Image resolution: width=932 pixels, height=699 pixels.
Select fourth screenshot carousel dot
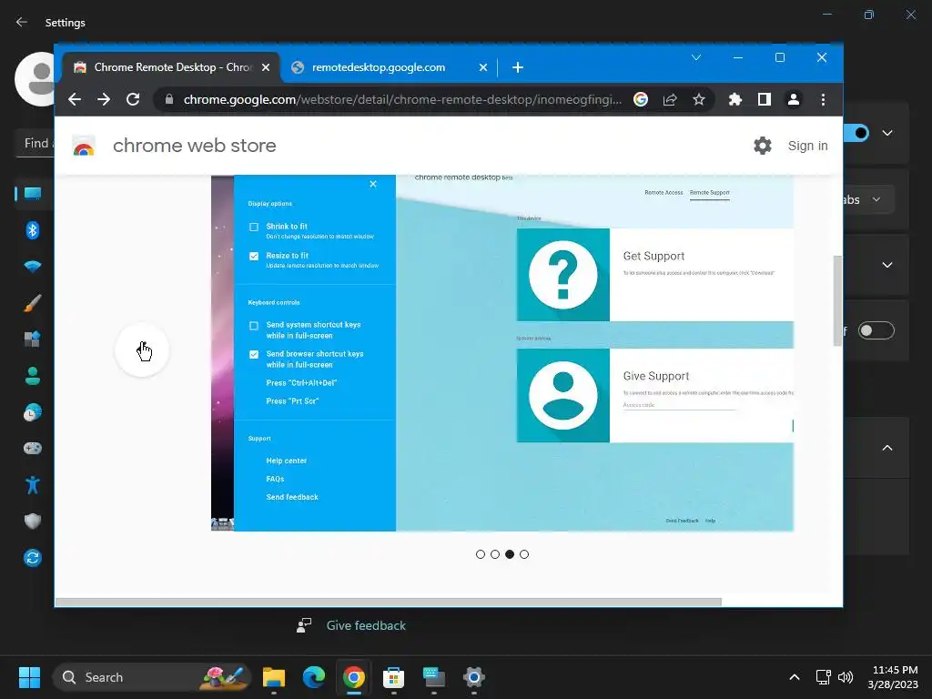point(524,554)
